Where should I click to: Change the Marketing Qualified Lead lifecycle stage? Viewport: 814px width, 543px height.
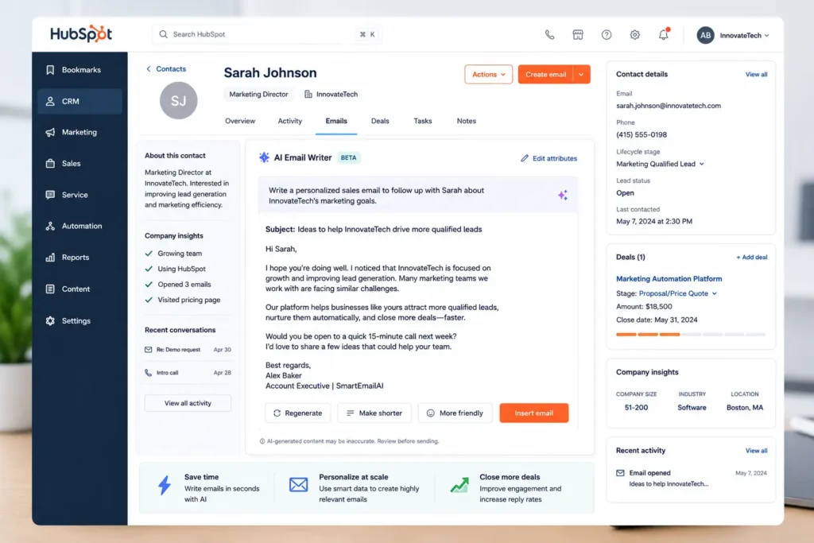[660, 164]
